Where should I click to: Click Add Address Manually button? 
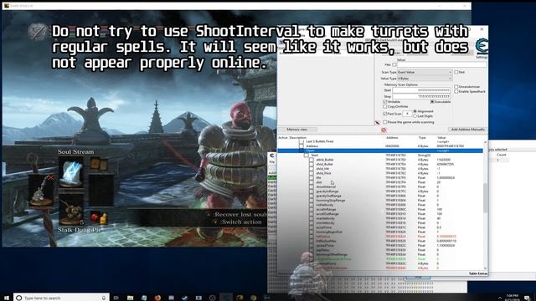click(x=467, y=130)
